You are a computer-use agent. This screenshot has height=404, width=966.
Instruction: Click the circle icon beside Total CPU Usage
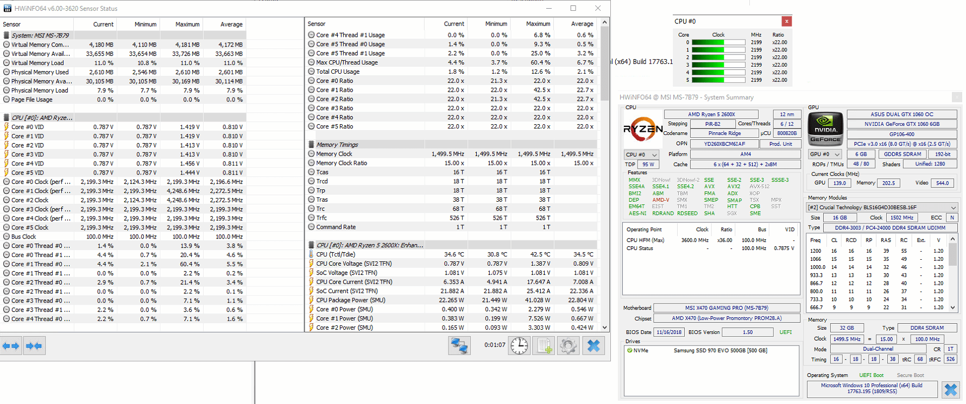tap(312, 72)
